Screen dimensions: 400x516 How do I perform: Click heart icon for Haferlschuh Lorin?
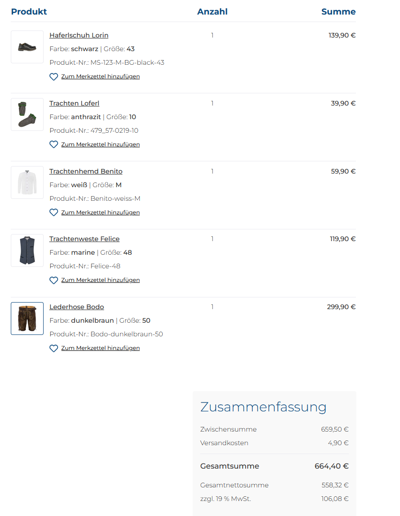click(x=53, y=76)
